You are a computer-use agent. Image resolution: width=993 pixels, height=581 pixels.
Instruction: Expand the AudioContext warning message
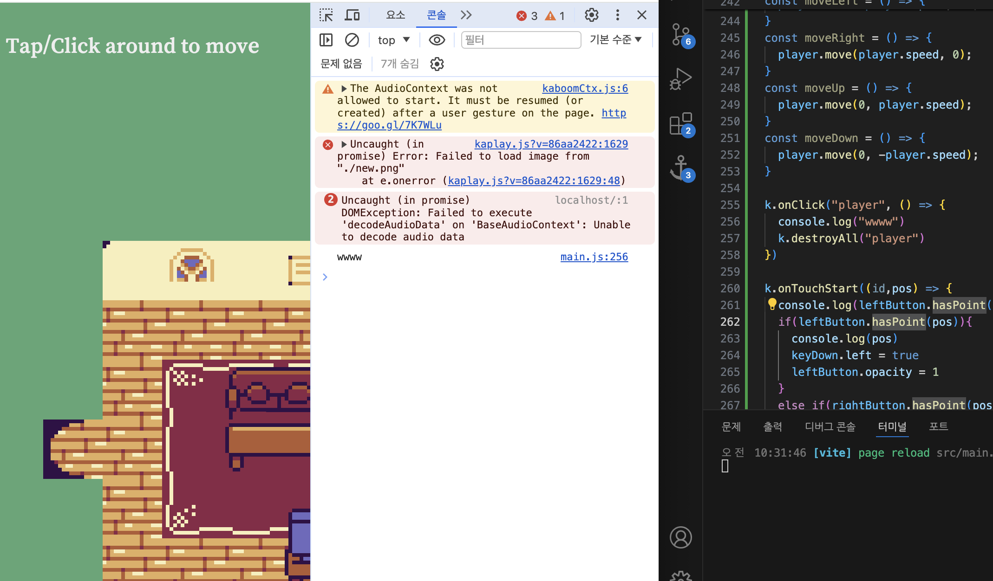pyautogui.click(x=344, y=89)
